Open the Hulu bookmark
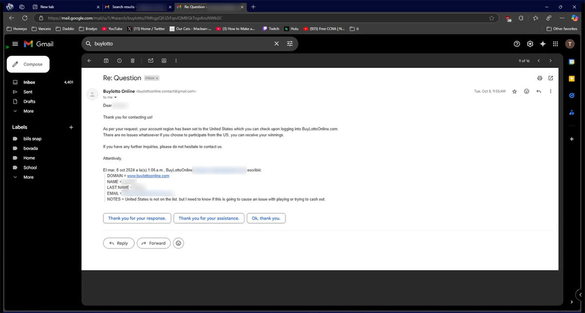The width and height of the screenshot is (585, 313). pos(292,29)
